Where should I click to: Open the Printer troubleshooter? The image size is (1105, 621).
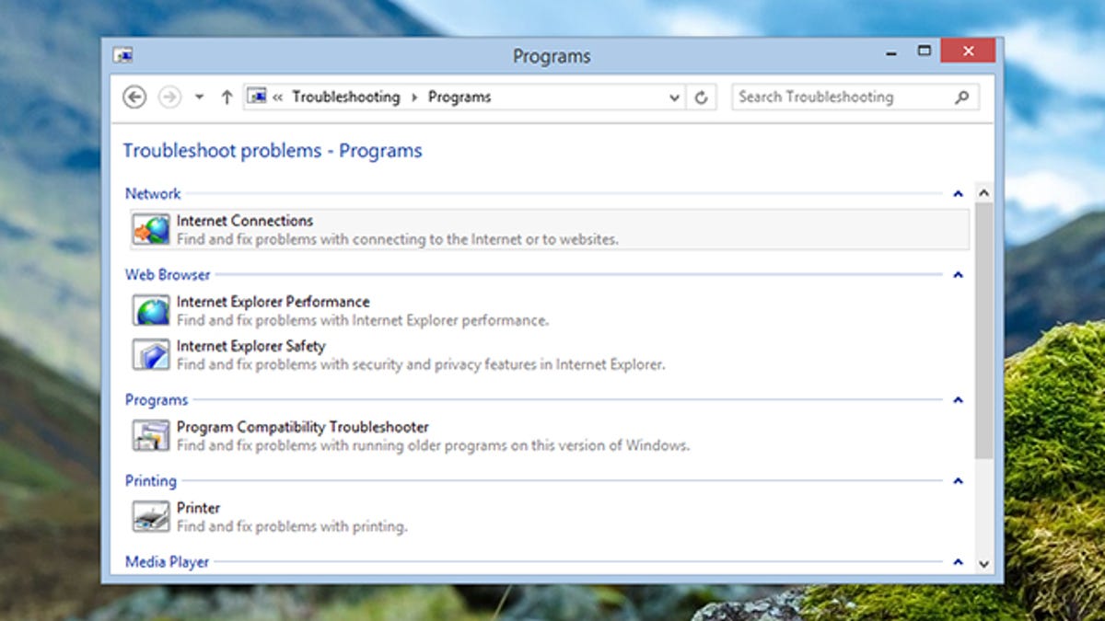(550, 516)
